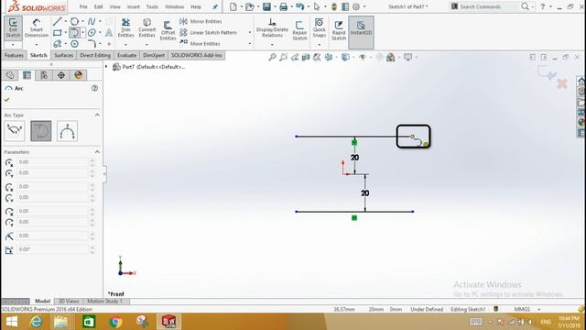The image size is (586, 330).
Task: Click the Rebuild traffic light icon
Action: coord(334,6)
